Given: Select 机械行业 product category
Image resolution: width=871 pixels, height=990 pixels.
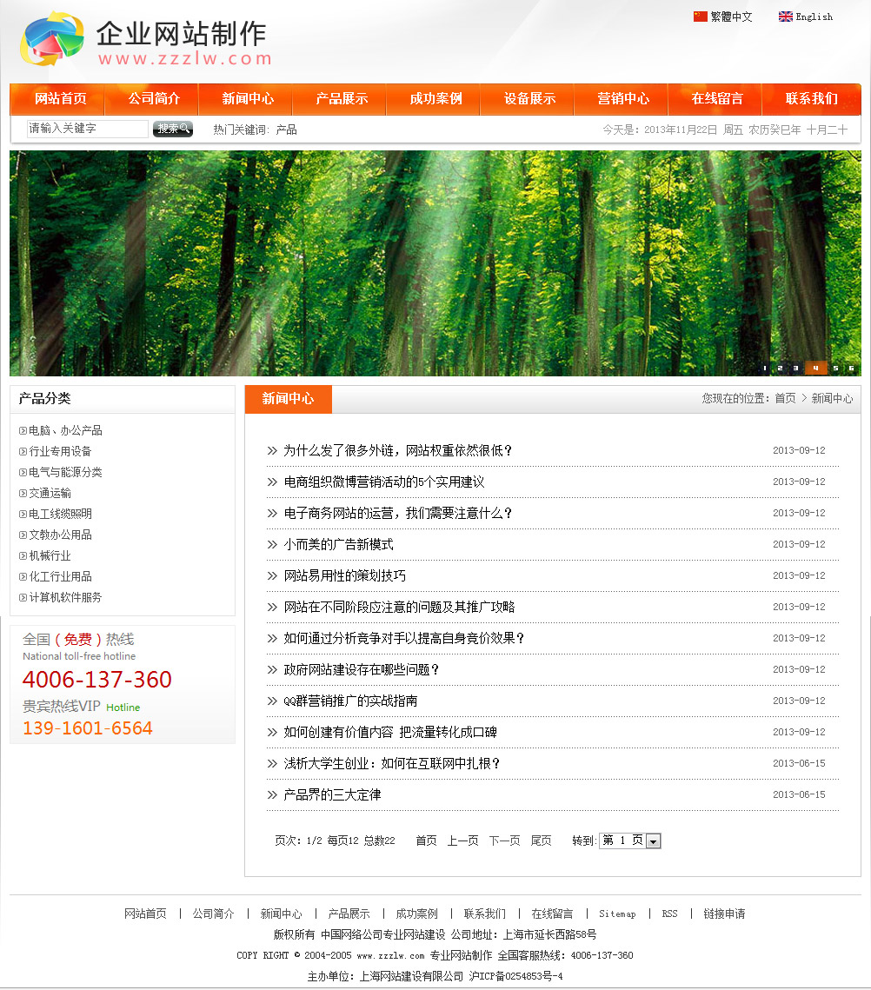Looking at the screenshot, I should point(50,555).
